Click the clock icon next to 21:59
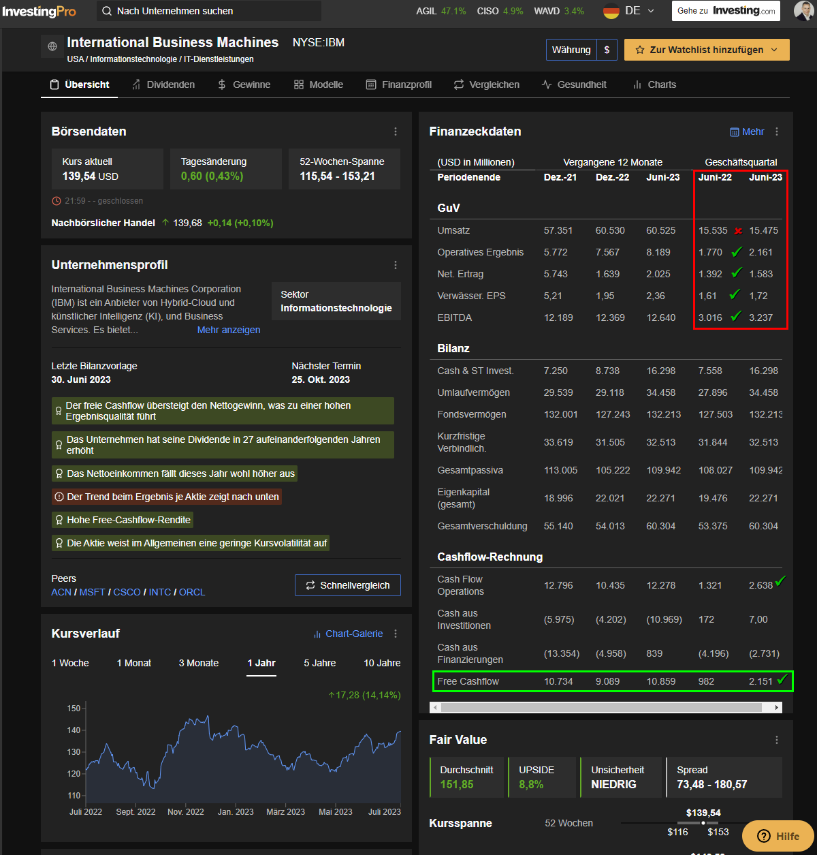Screen dimensions: 817x855 (57, 201)
